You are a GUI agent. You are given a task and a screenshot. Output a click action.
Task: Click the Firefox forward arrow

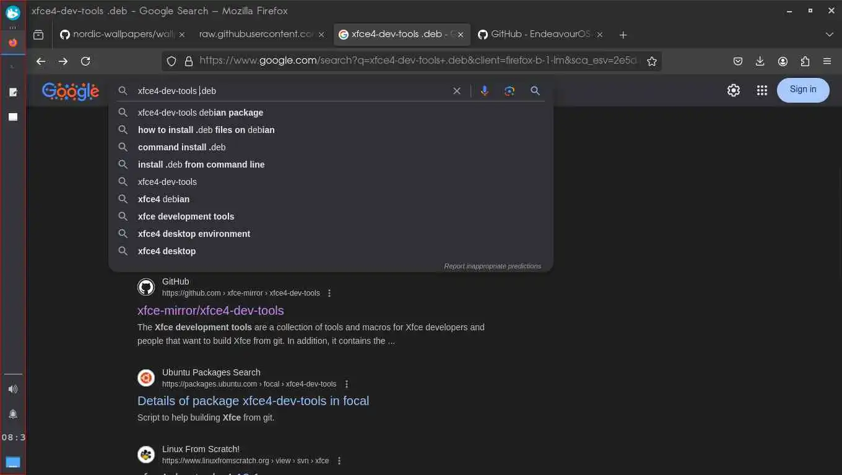63,61
